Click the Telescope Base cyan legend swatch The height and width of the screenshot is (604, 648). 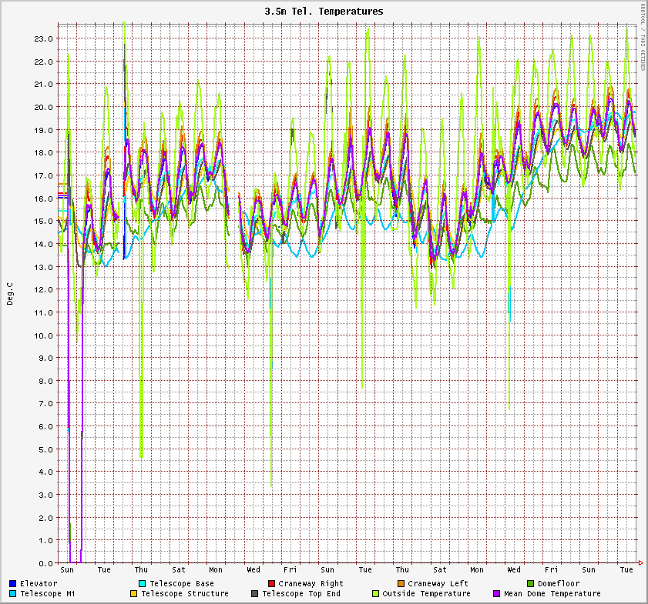pyautogui.click(x=143, y=584)
